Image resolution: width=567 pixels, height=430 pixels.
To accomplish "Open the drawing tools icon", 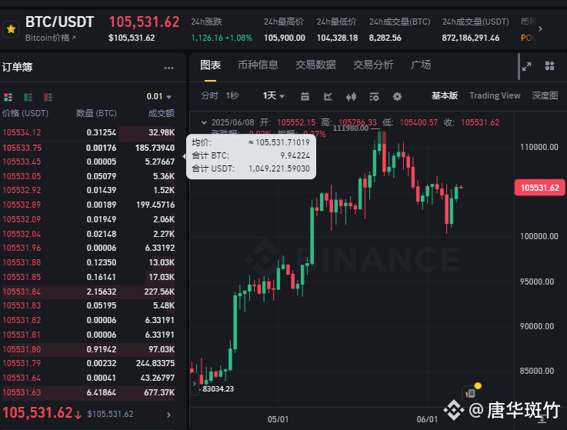I will (328, 97).
